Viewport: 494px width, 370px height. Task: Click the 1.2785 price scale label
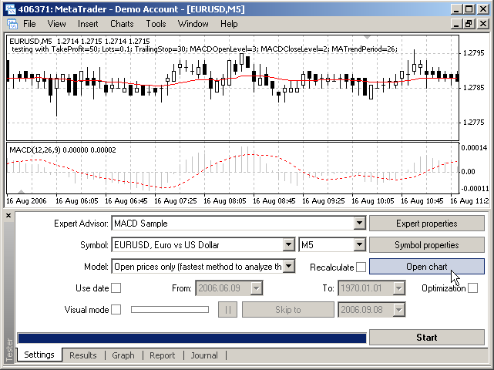[473, 88]
